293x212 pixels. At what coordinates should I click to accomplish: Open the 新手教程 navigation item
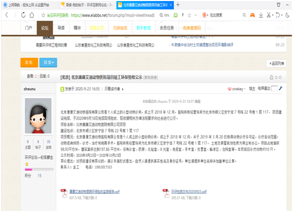tap(143, 28)
